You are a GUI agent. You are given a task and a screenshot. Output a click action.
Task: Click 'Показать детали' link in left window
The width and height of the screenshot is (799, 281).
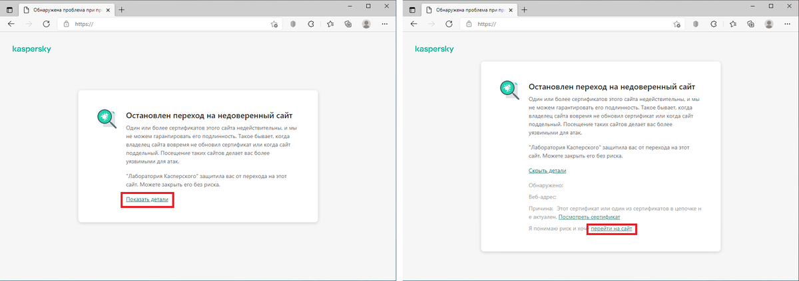pos(147,199)
